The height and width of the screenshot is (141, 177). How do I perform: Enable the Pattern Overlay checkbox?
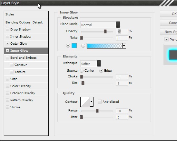tap(7, 100)
